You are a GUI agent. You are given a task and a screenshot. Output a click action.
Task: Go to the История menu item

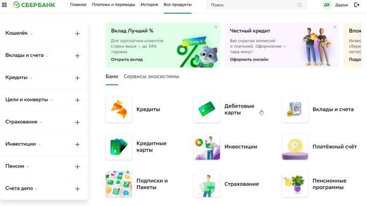pyautogui.click(x=149, y=5)
